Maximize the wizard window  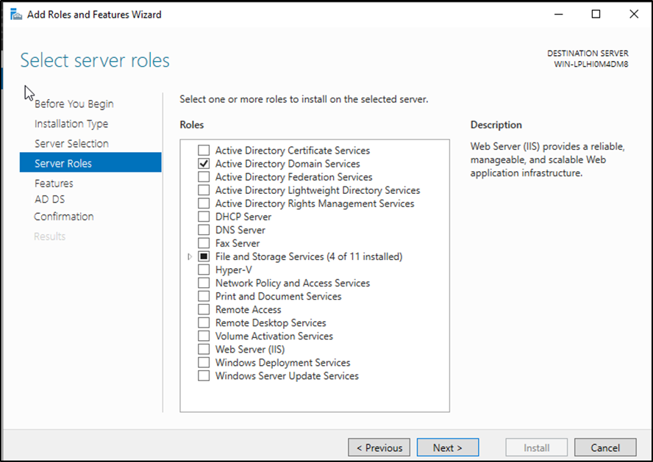pos(596,14)
